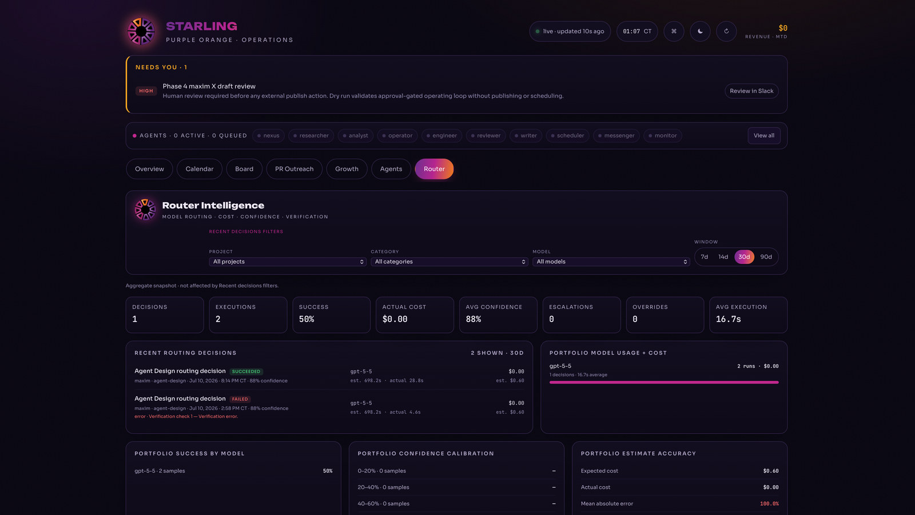Viewport: 915px width, 515px height.
Task: Click the 01:07 CT clock pill
Action: (637, 31)
